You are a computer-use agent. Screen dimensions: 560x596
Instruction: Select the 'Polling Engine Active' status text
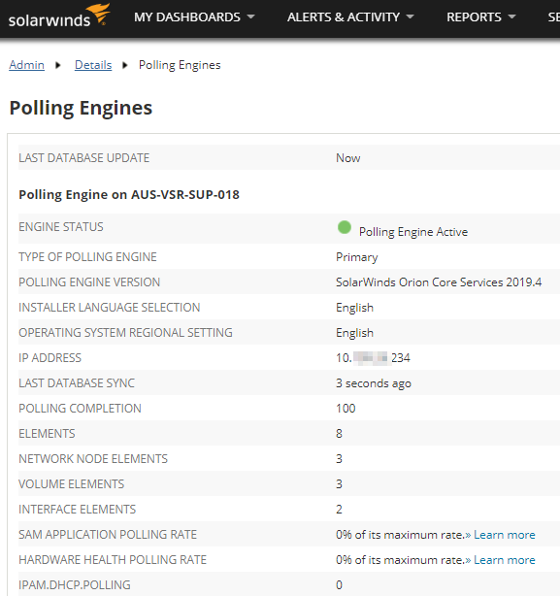click(413, 232)
